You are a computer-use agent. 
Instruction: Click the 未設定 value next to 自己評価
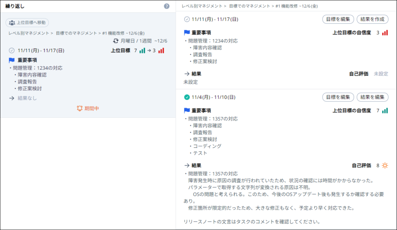[381, 74]
